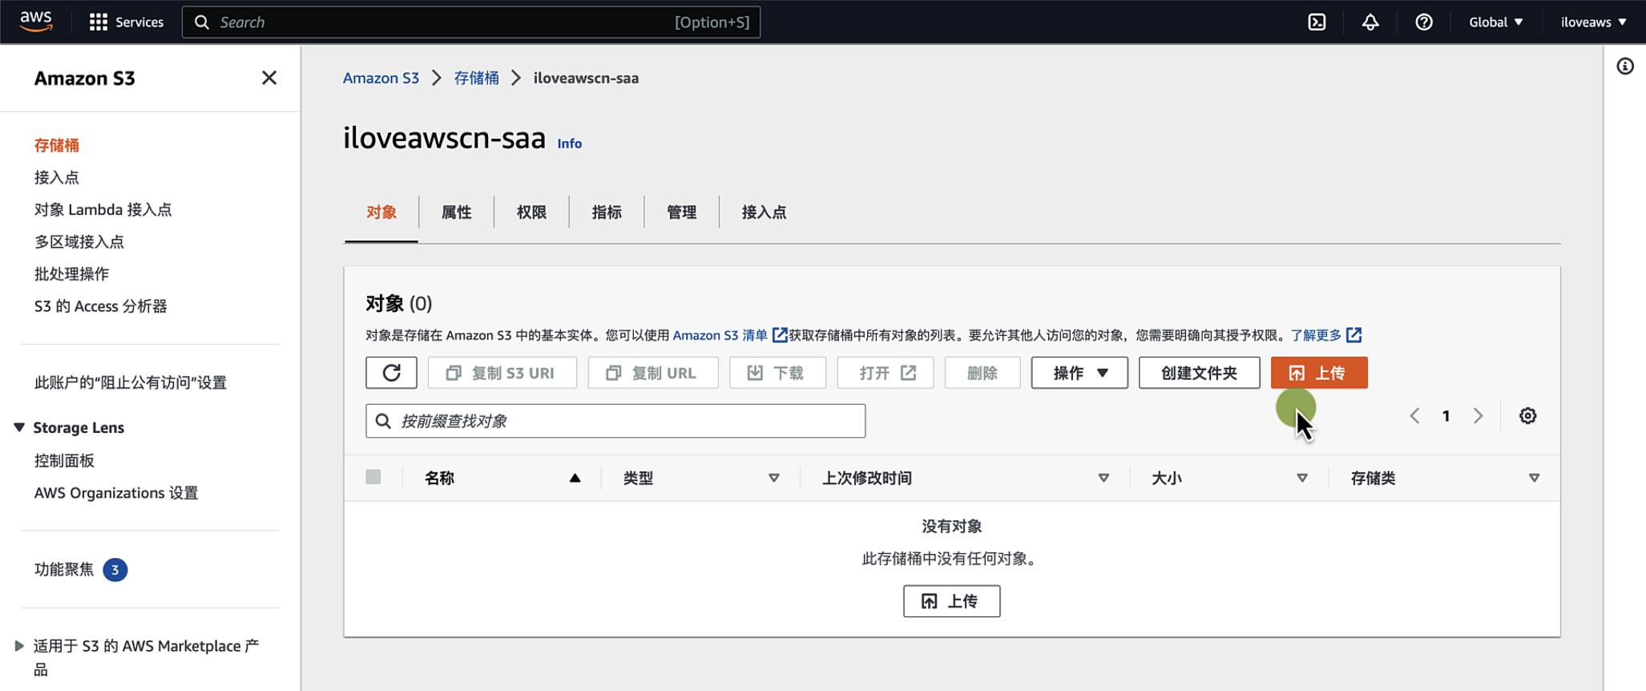The image size is (1646, 691).
Task: Click the 上次修改时间 column header text
Action: 867,479
